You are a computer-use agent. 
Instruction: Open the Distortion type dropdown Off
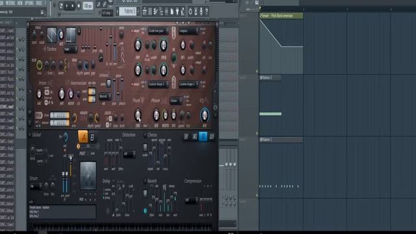tap(129, 154)
